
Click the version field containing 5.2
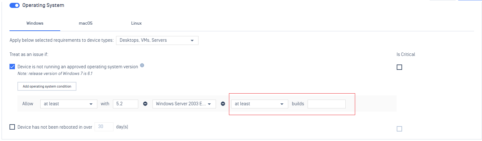pyautogui.click(x=126, y=104)
